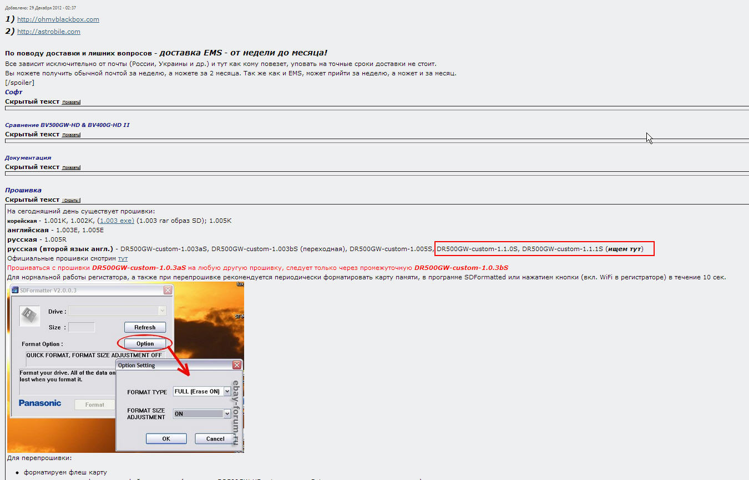This screenshot has height=480, width=749.
Task: Close the Option Setting dialog
Action: [237, 365]
